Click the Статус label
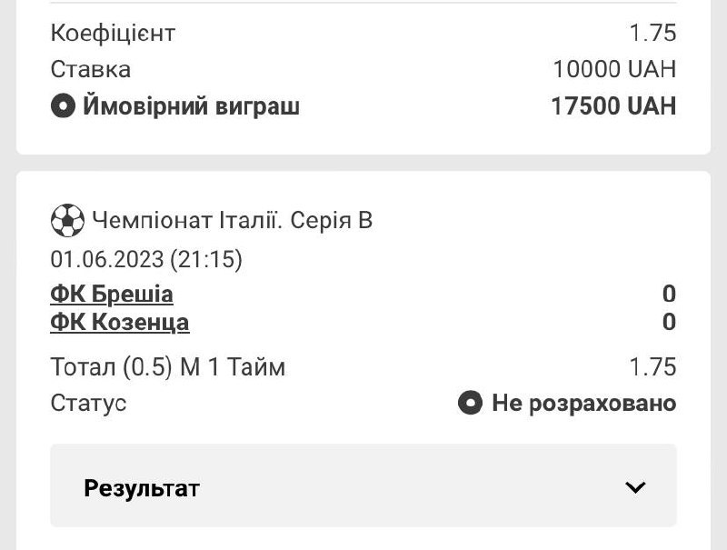The height and width of the screenshot is (550, 727). coord(88,403)
